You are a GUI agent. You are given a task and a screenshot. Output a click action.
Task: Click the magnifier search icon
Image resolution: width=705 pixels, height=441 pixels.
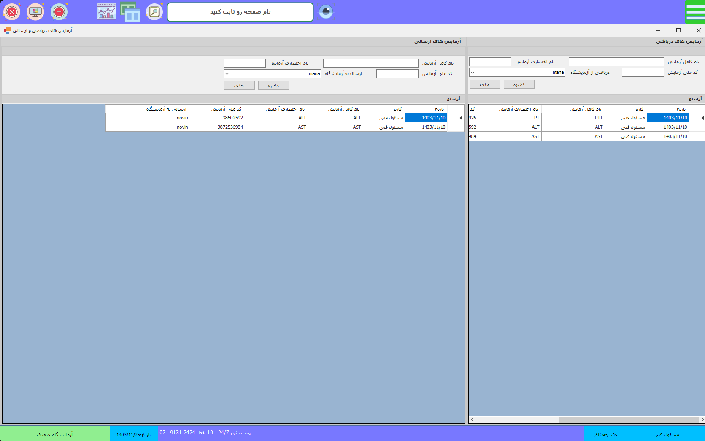point(154,12)
